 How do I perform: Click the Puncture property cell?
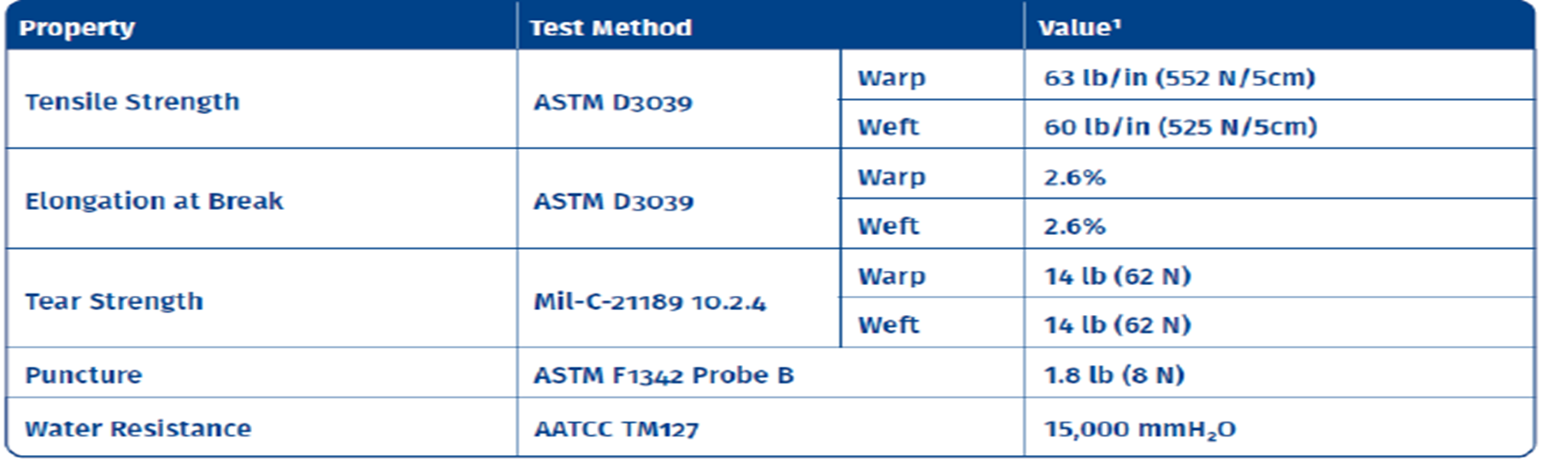tap(83, 375)
